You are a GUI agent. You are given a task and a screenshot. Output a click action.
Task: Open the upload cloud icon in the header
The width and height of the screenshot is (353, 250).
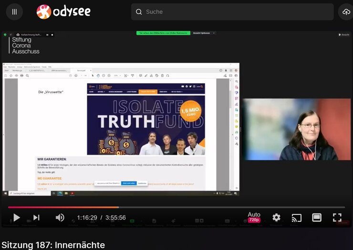tap(346, 12)
